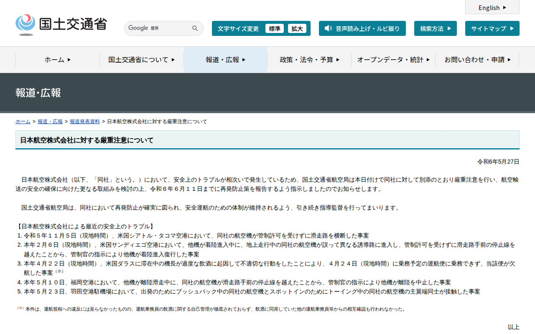Viewport: 535px width, 334px height.
Task: Click list item about 羽田空港駐機場
Action: (252, 291)
